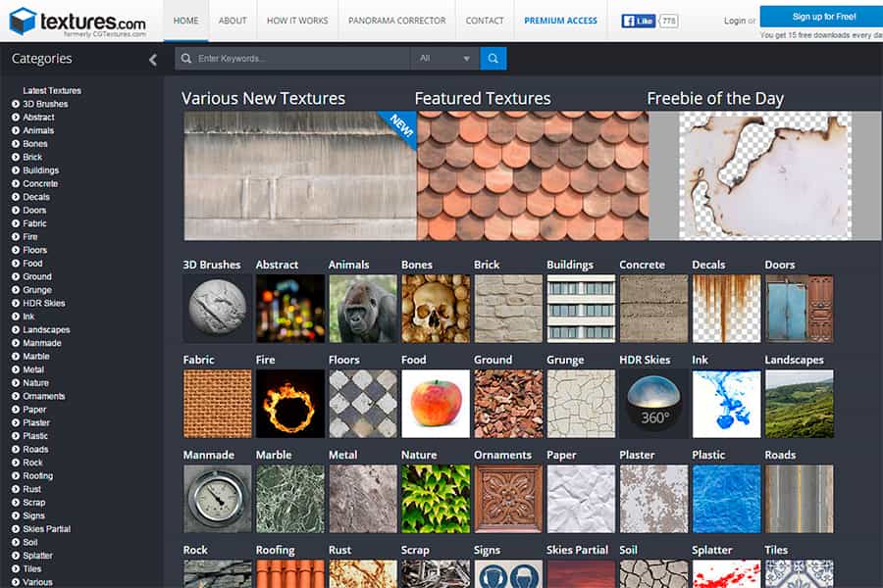Click the Login link
The height and width of the screenshot is (588, 883).
(734, 21)
